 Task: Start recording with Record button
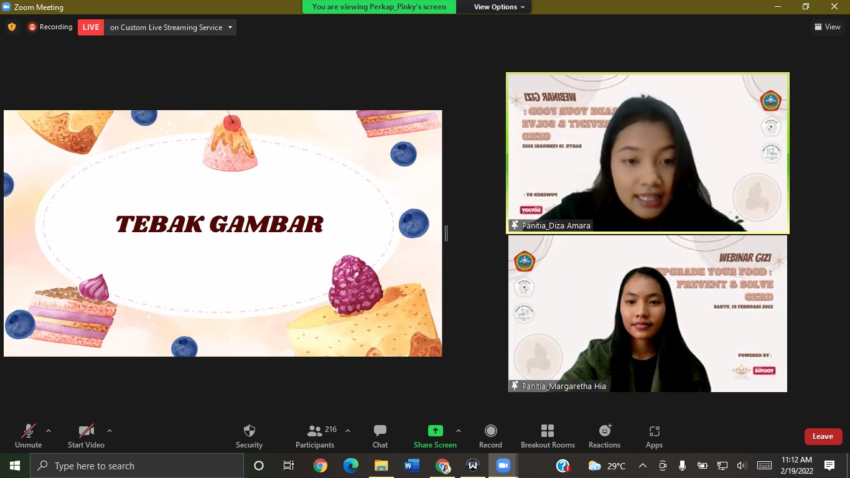490,436
